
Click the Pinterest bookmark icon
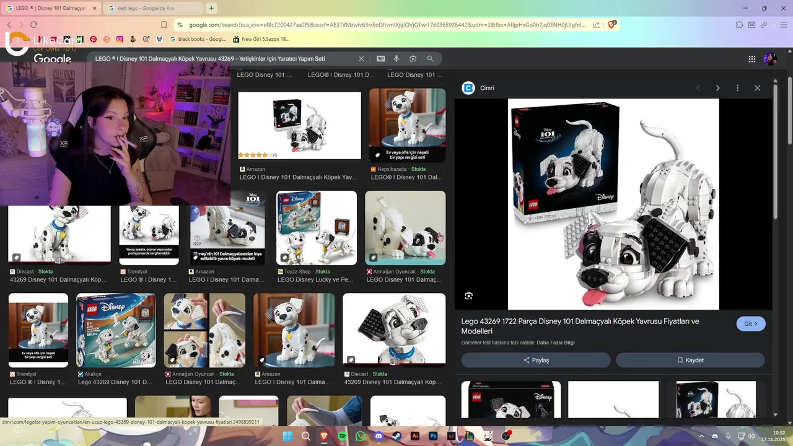pyautogui.click(x=93, y=39)
